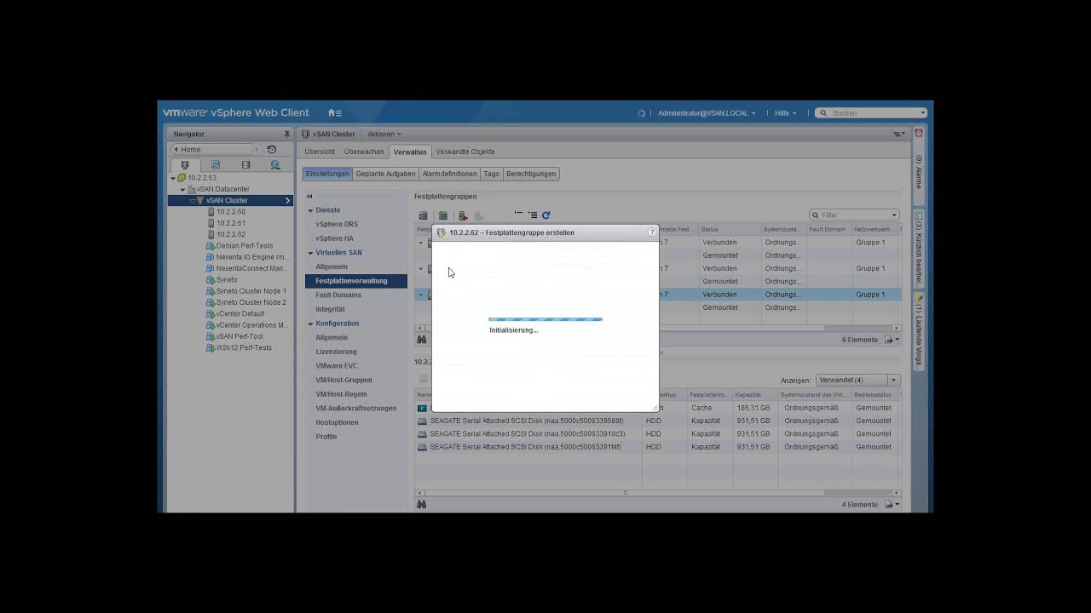Click find binoculars below disk groups table
Viewport: 1091px width, 613px height.
(421, 340)
